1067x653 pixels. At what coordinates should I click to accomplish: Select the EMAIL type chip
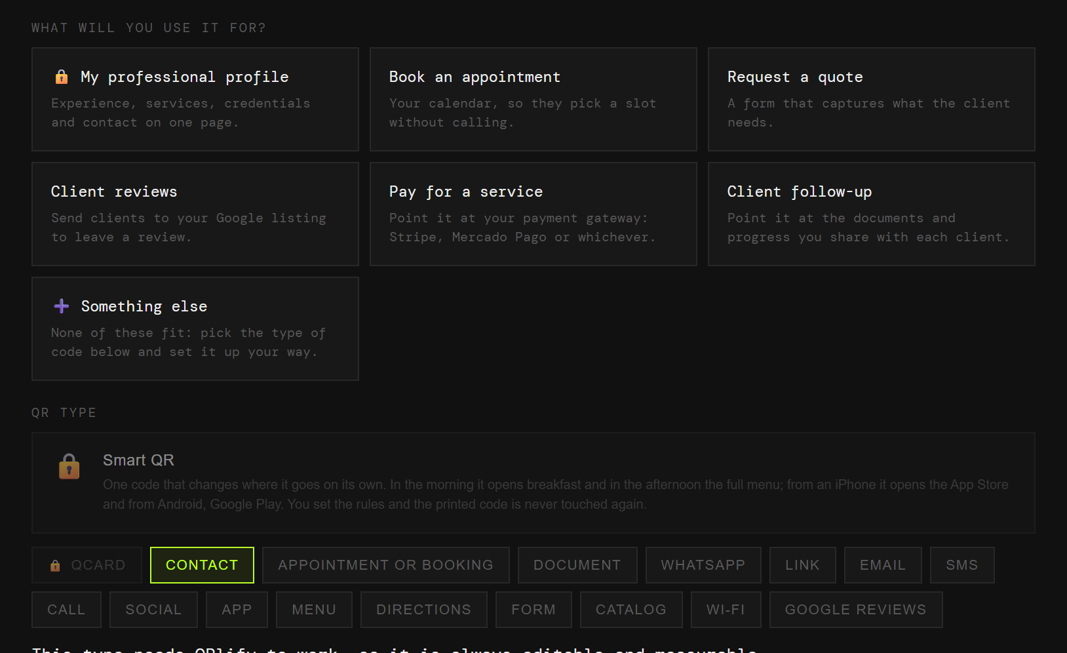883,565
